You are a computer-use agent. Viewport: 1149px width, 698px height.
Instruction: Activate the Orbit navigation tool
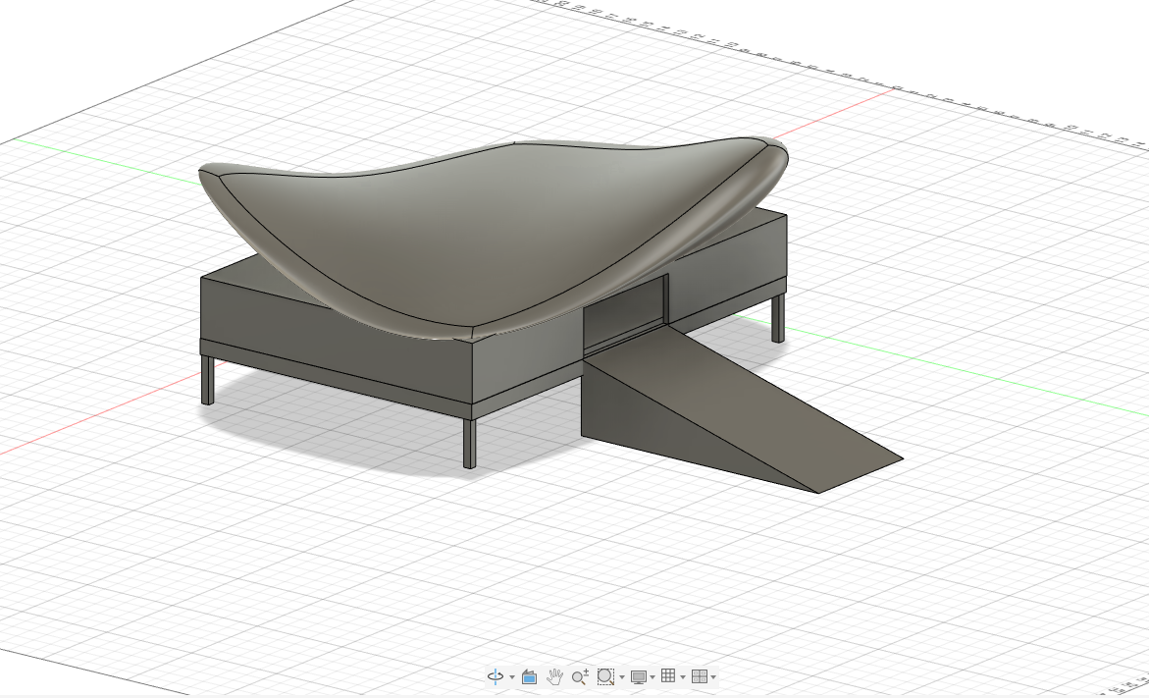click(496, 676)
